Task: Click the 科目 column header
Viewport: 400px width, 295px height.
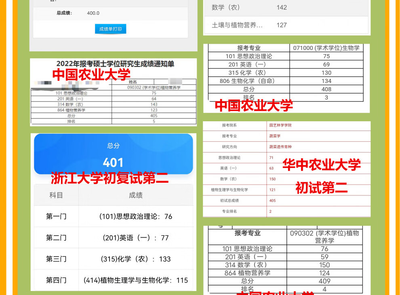Action: point(56,195)
